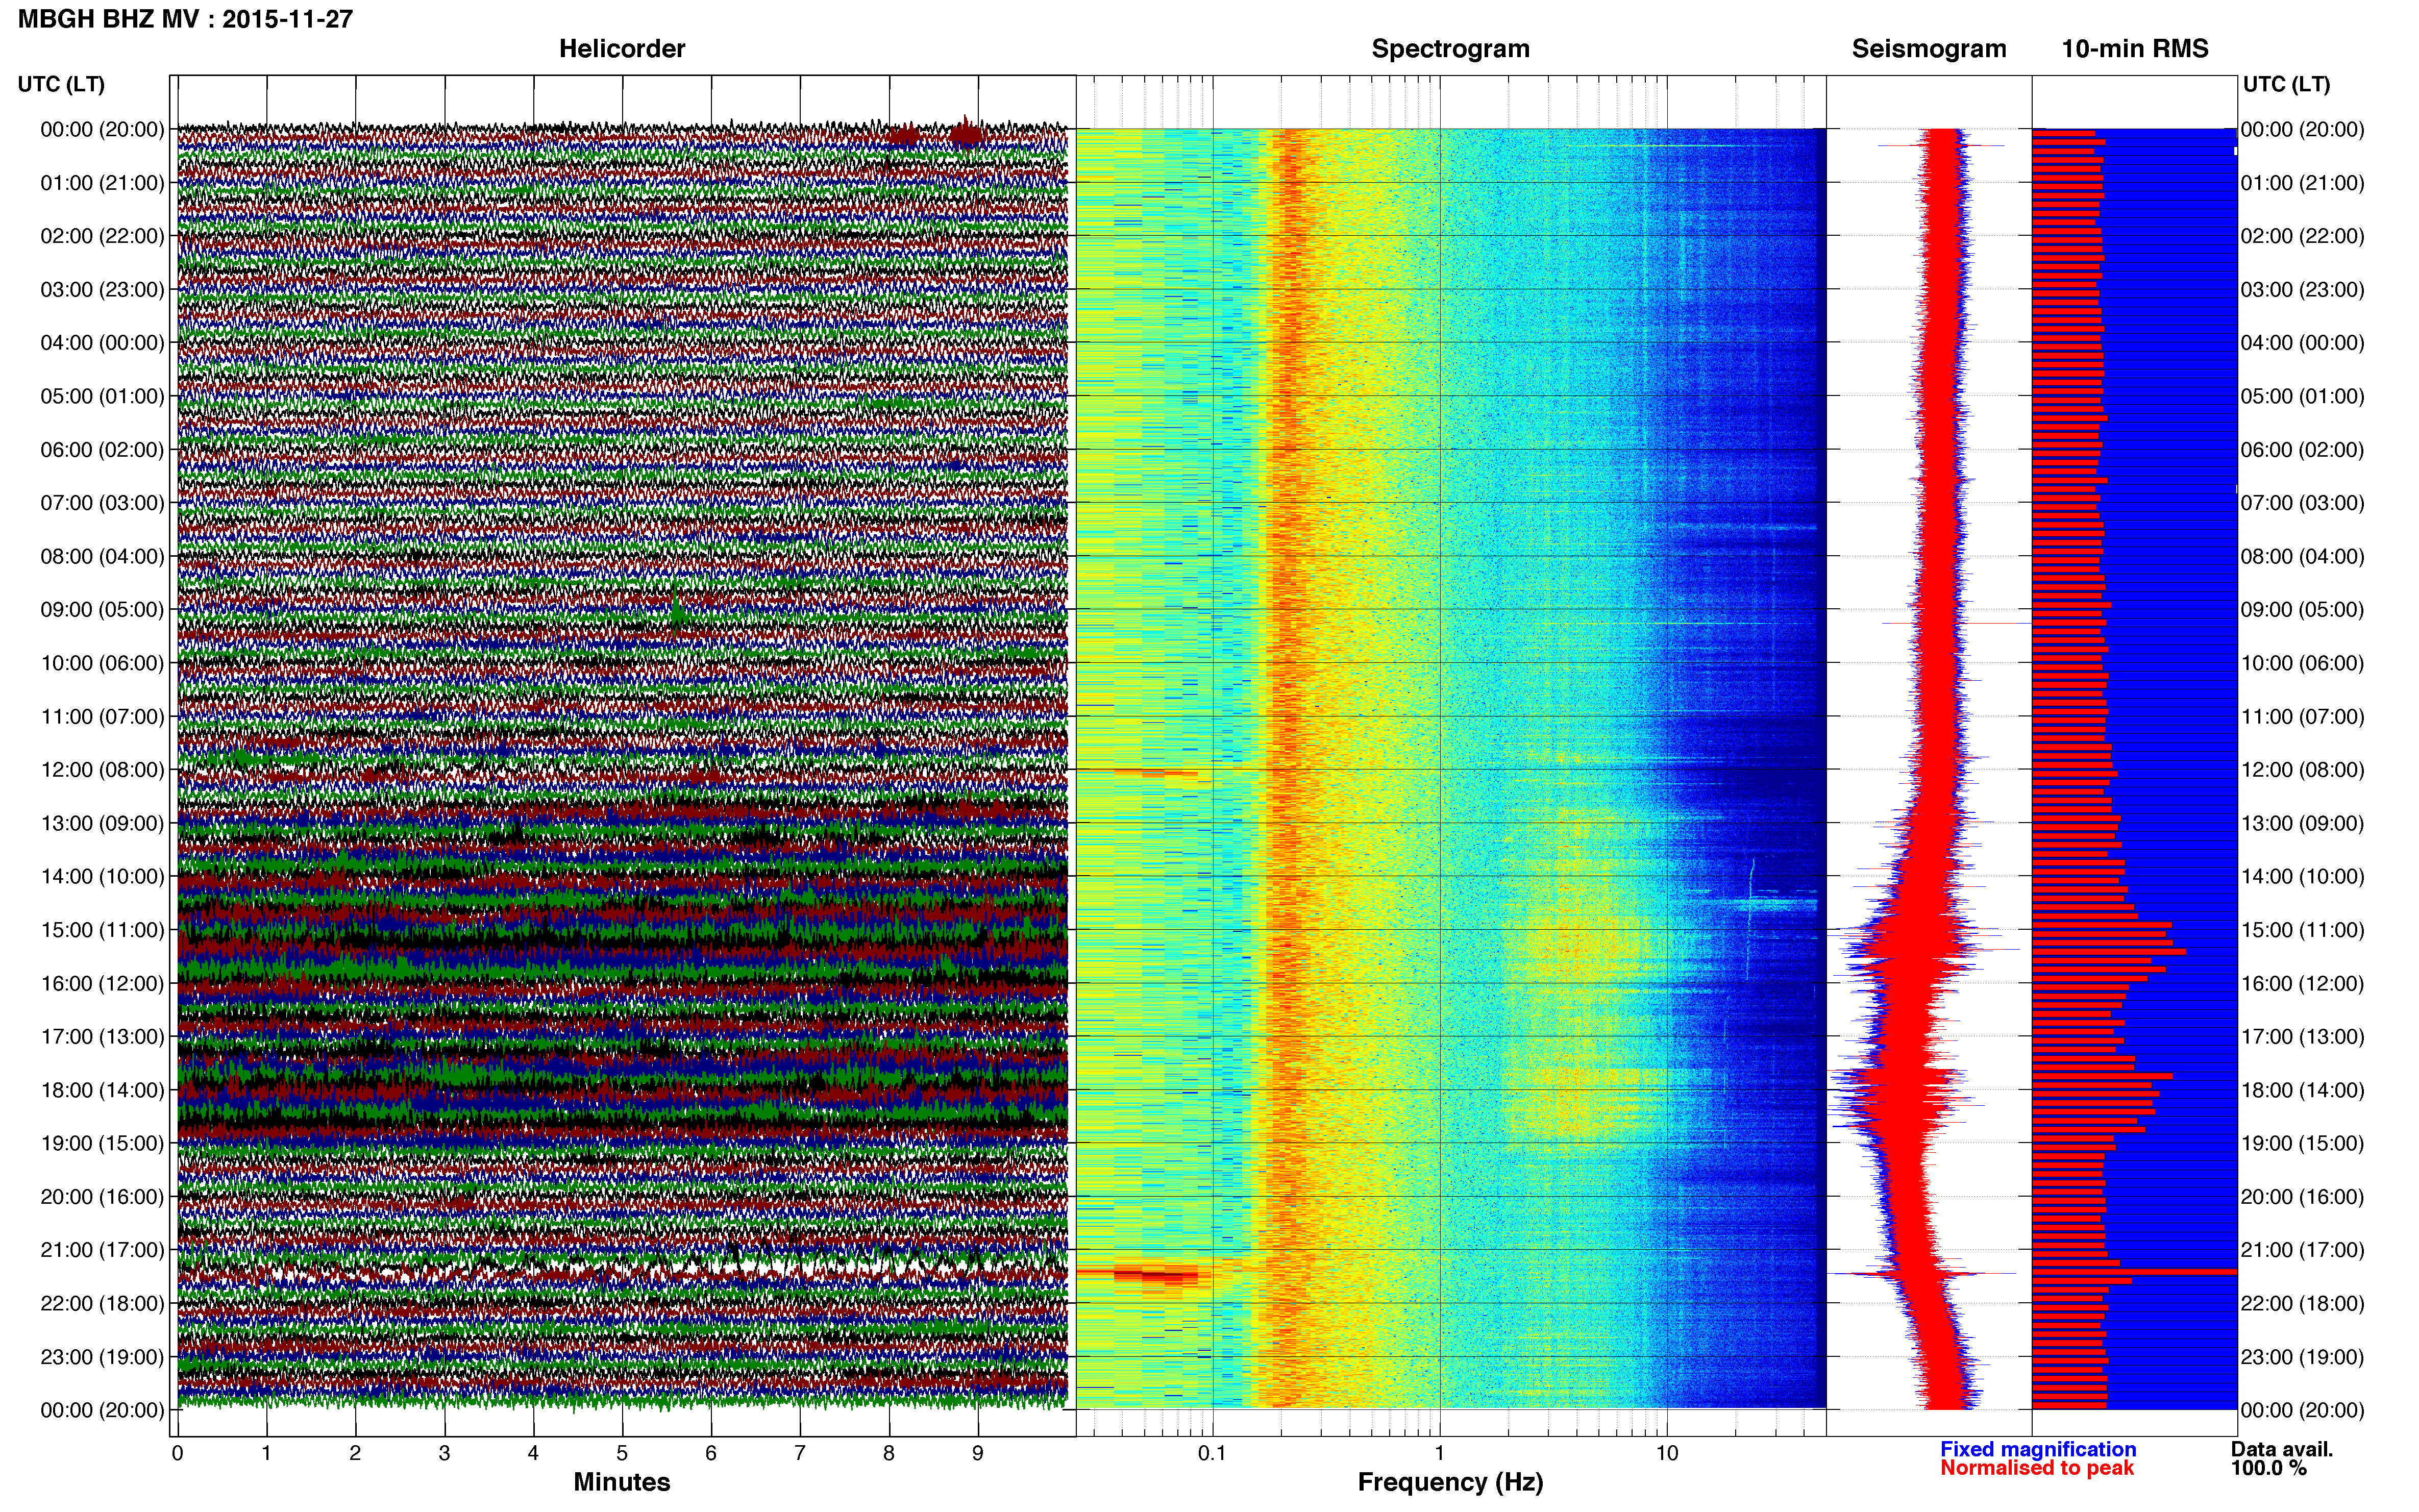Click the Fixed magnification legend text
Screen dimensions: 2419x1512
[x=2038, y=1449]
